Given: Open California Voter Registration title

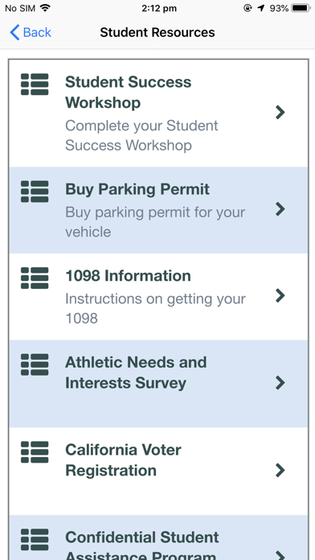Looking at the screenshot, I should [123, 460].
